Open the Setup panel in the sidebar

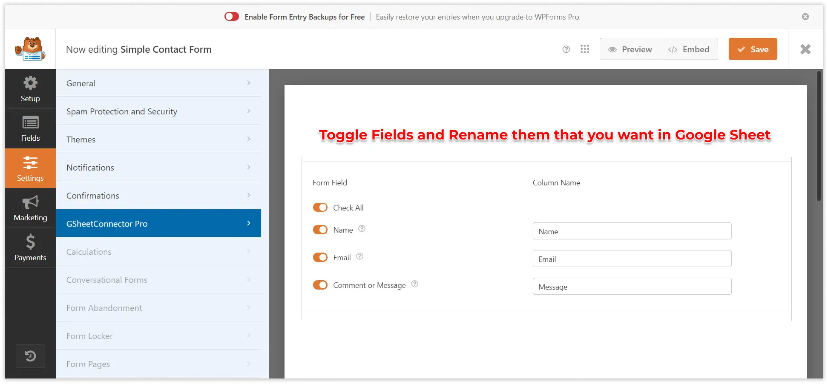tap(30, 89)
